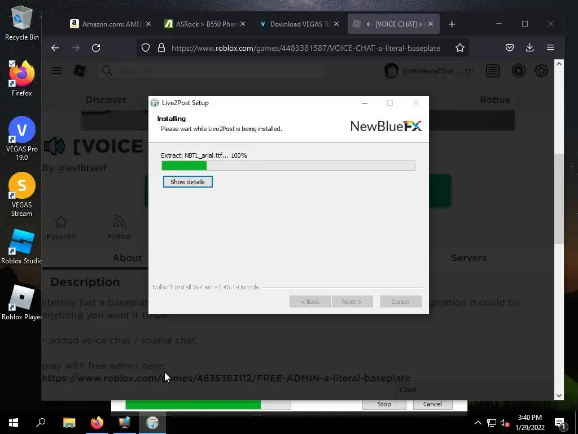578x434 pixels.
Task: Click the Cancel button in Live2Post Setup
Action: (x=400, y=302)
